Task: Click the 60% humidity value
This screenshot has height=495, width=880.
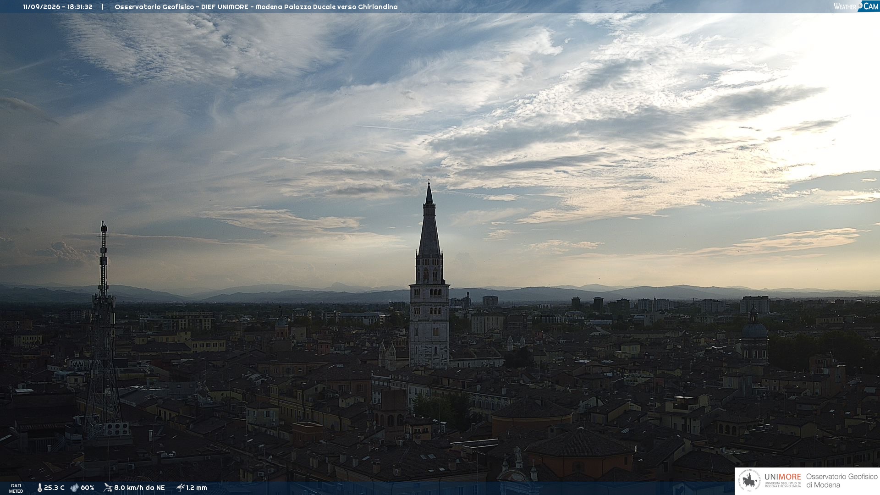Action: pyautogui.click(x=87, y=488)
